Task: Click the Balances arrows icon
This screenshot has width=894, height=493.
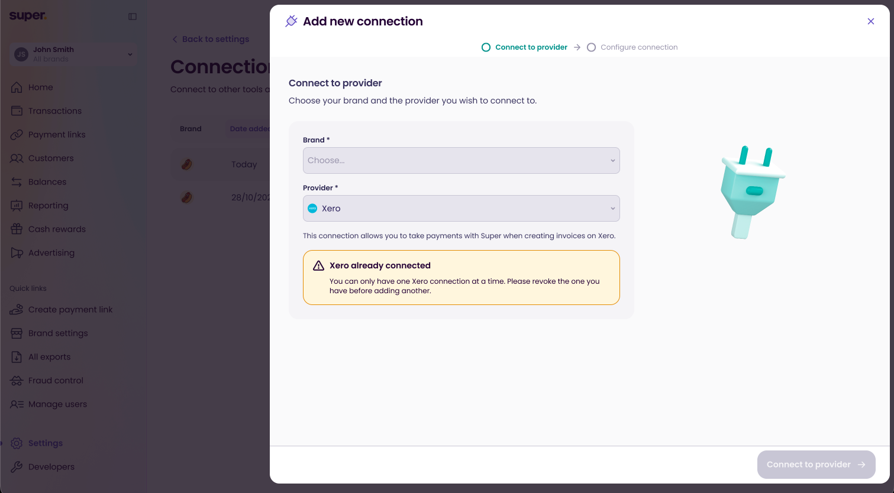Action: pyautogui.click(x=17, y=182)
